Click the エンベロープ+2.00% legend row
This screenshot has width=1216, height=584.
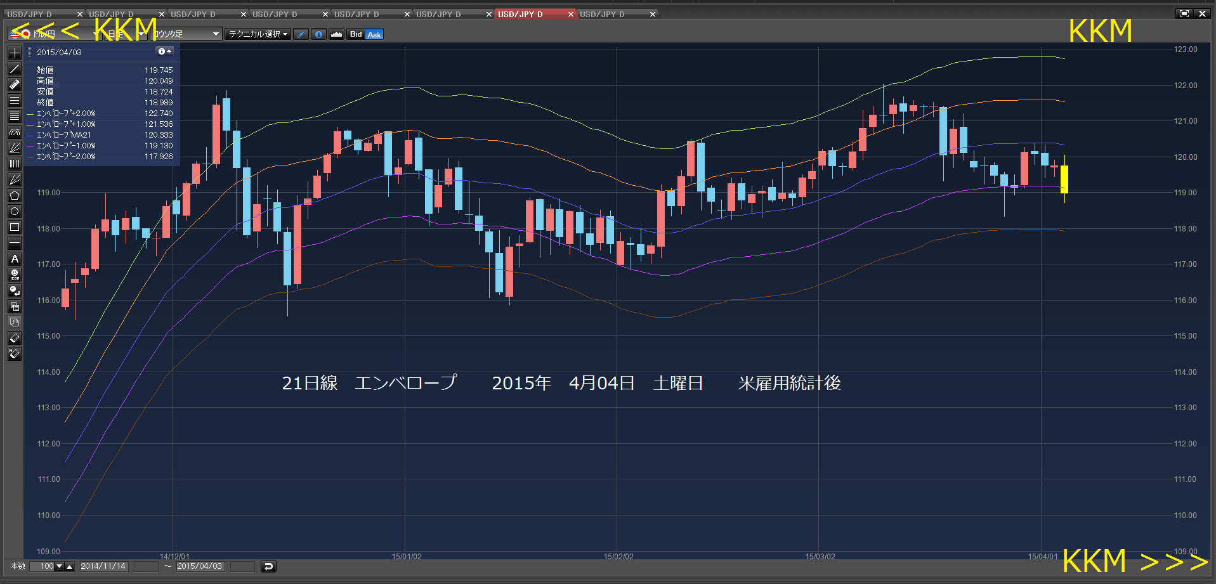100,114
